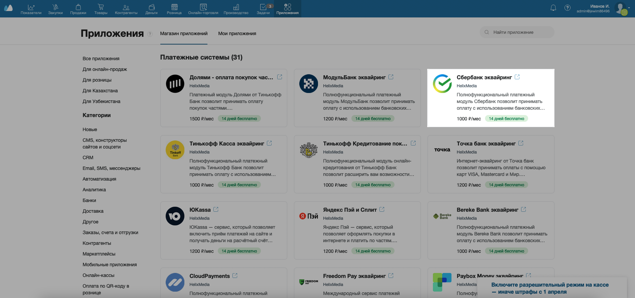Open Freedom Pay эквайринг external link icon
The image size is (635, 298).
391,276
